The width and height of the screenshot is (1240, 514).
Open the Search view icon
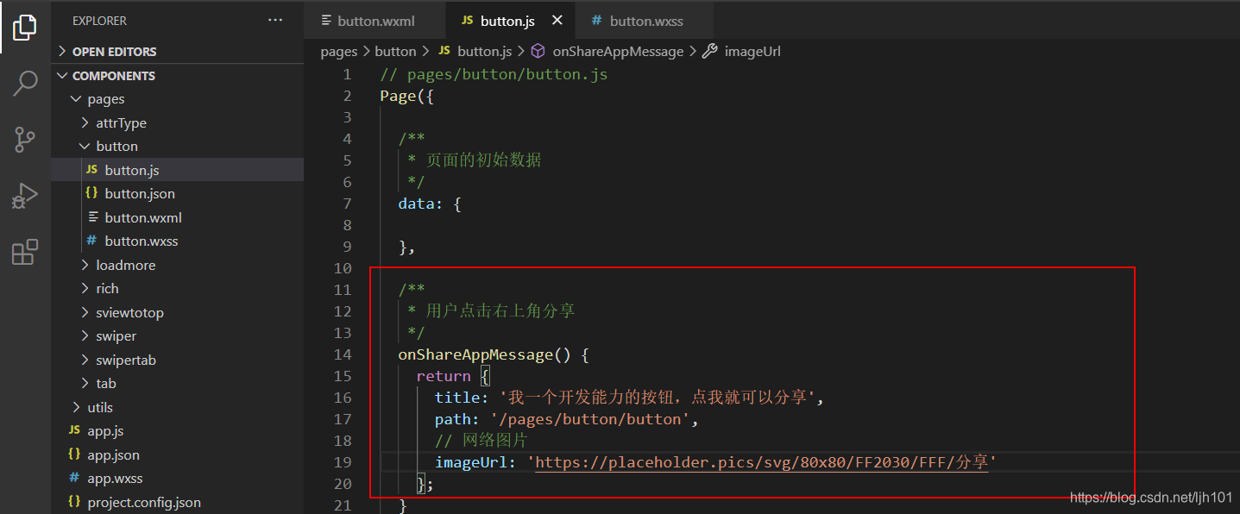point(25,84)
